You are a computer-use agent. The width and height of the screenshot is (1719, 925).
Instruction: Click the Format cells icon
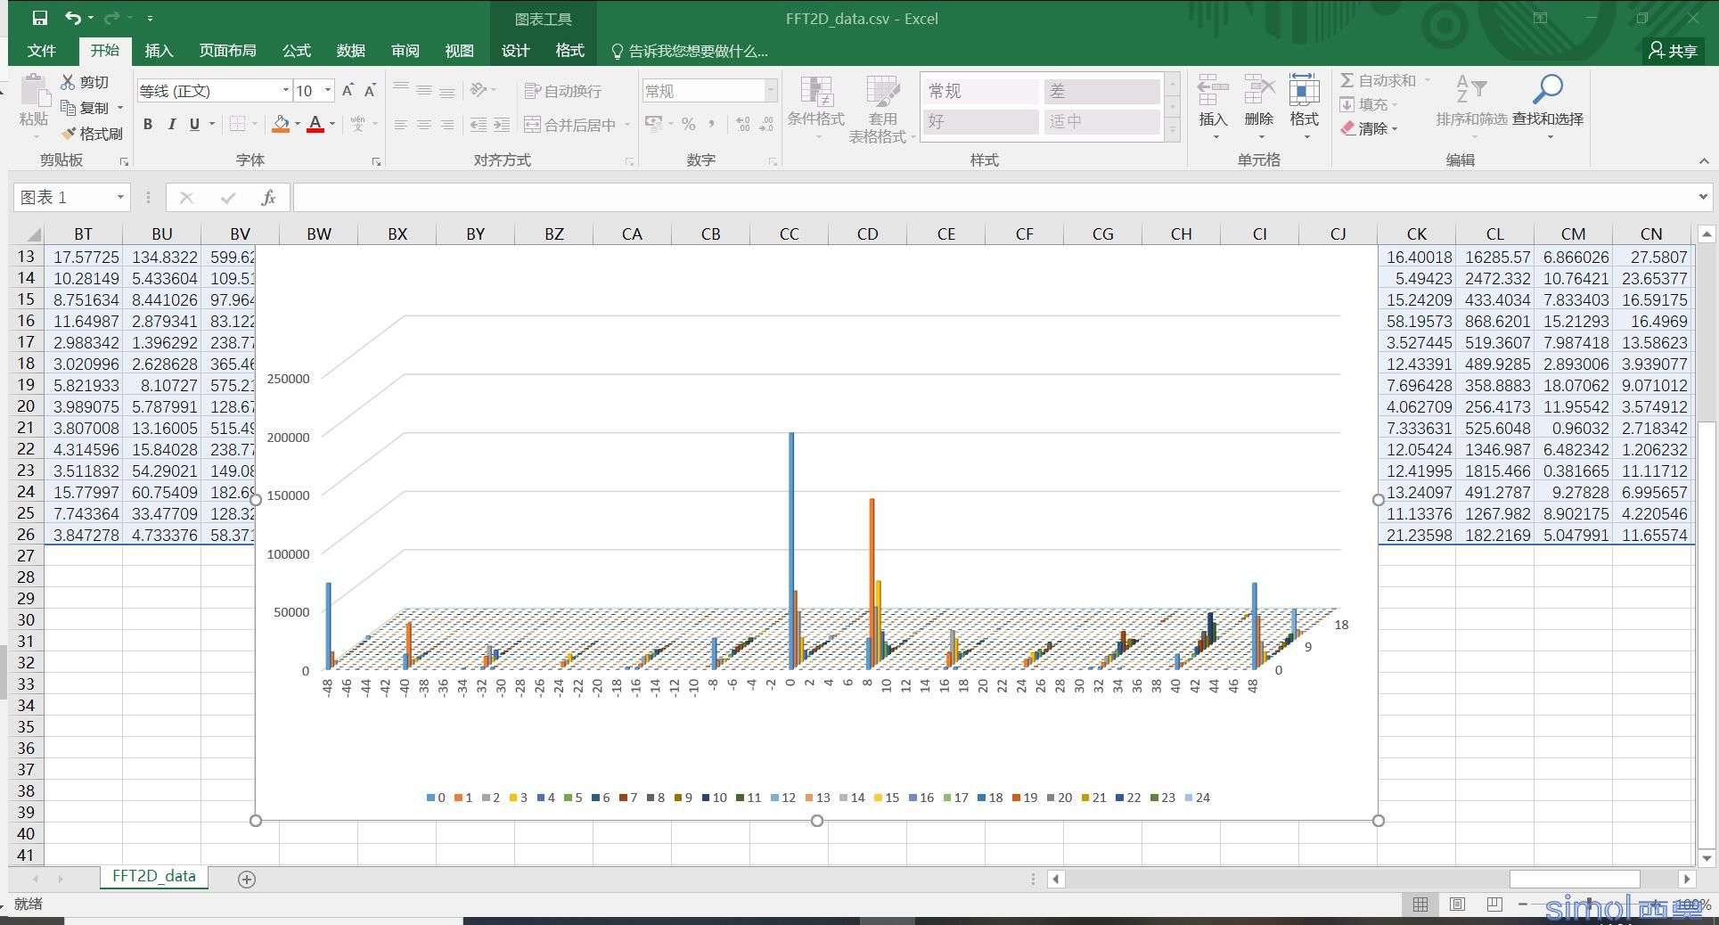point(1304,91)
